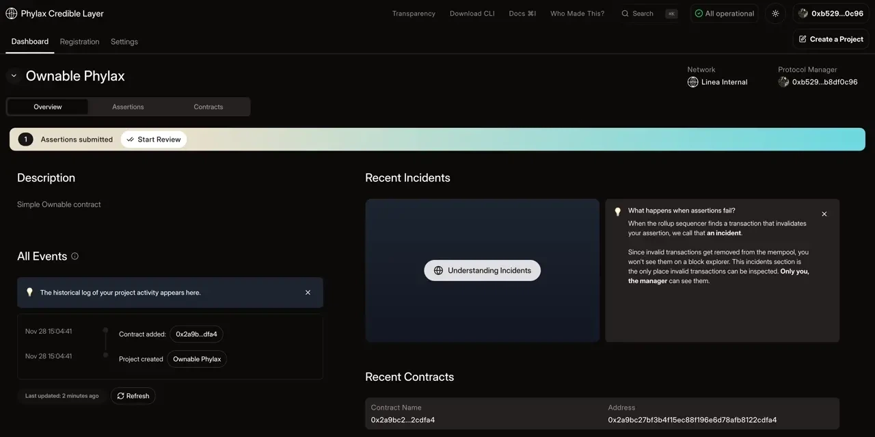
Task: Click the Refresh events button
Action: 133,396
